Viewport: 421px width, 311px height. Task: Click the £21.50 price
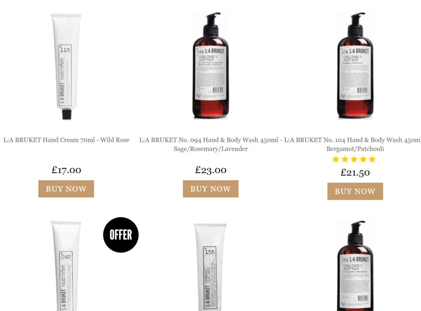[x=355, y=172]
